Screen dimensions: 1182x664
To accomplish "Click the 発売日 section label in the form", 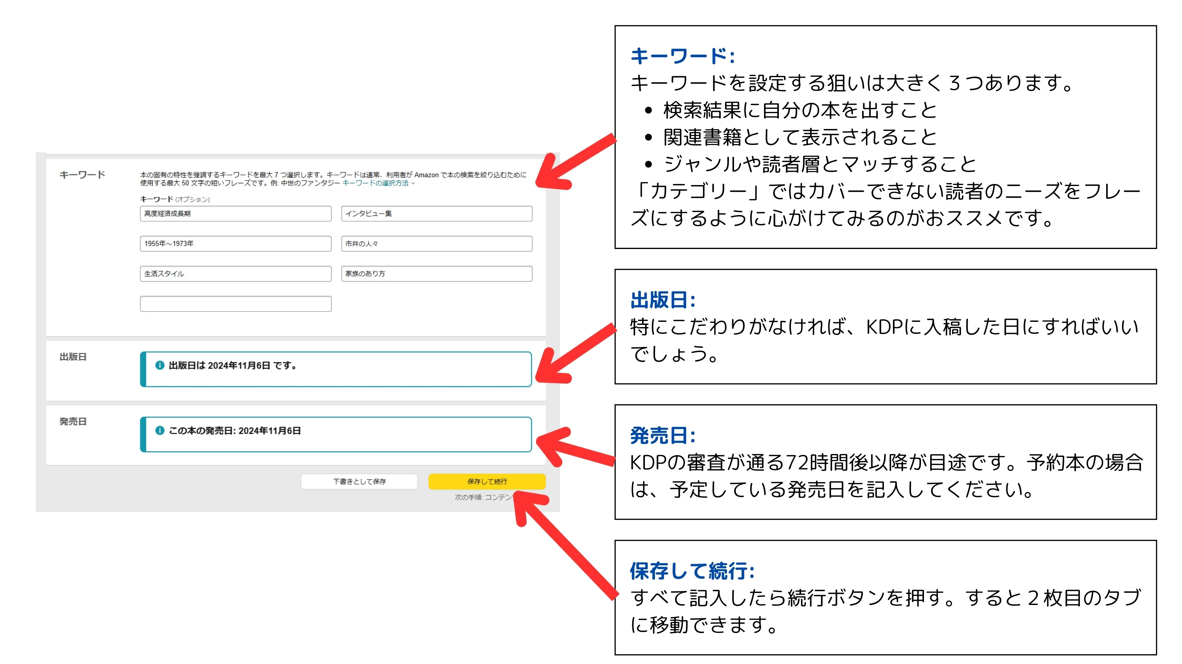I will point(73,421).
